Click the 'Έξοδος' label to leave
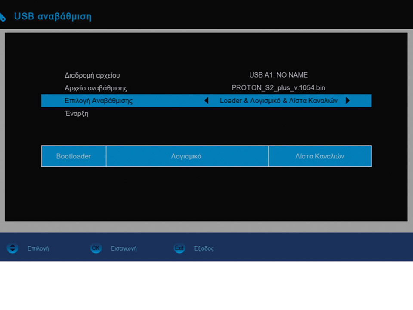 [x=204, y=248]
